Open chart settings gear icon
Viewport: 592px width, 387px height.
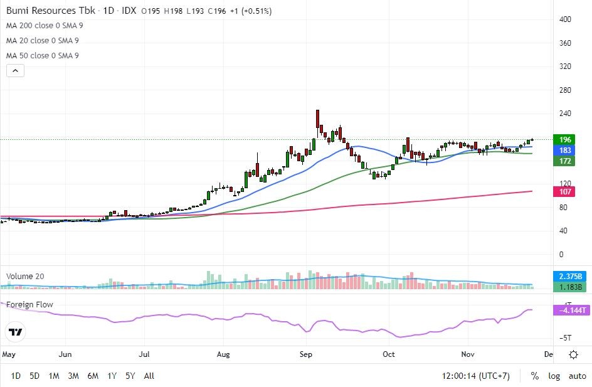[x=573, y=354]
